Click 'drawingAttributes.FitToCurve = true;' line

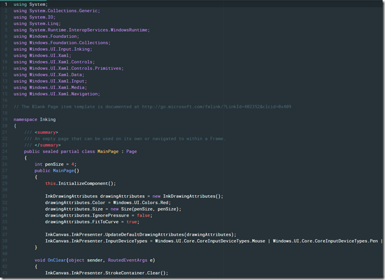pyautogui.click(x=92, y=222)
